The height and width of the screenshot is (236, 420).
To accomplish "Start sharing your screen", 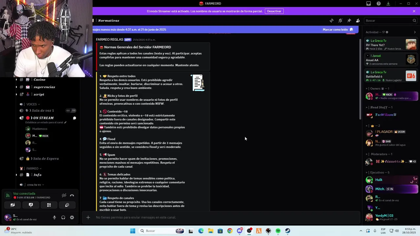I will click(31, 205).
